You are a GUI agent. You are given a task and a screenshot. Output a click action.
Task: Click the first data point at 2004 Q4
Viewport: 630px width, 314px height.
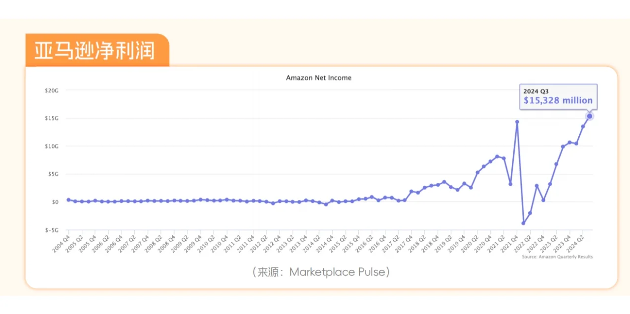pyautogui.click(x=68, y=200)
